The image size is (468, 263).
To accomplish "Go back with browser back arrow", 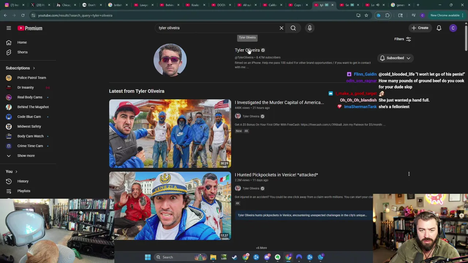I will (5, 15).
